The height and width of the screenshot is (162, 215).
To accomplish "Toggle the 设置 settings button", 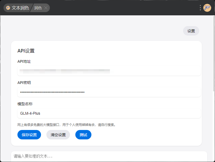I will [191, 31].
